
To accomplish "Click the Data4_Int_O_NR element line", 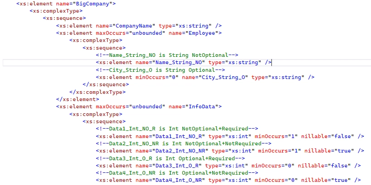I will pos(228,180).
